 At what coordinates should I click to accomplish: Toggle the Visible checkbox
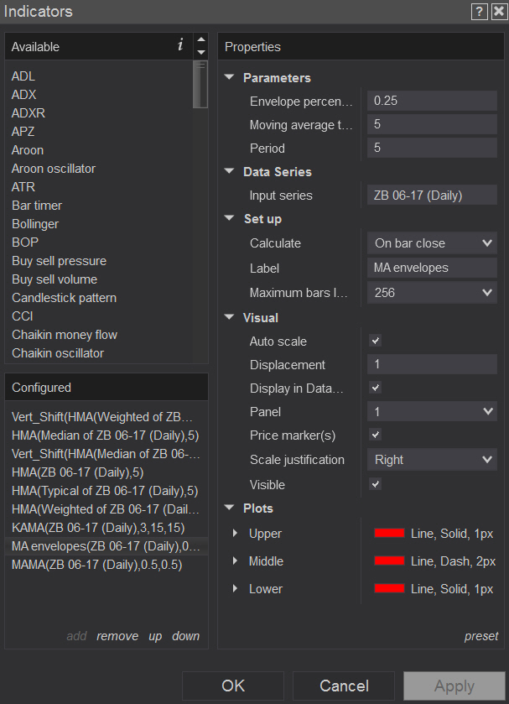pyautogui.click(x=376, y=484)
